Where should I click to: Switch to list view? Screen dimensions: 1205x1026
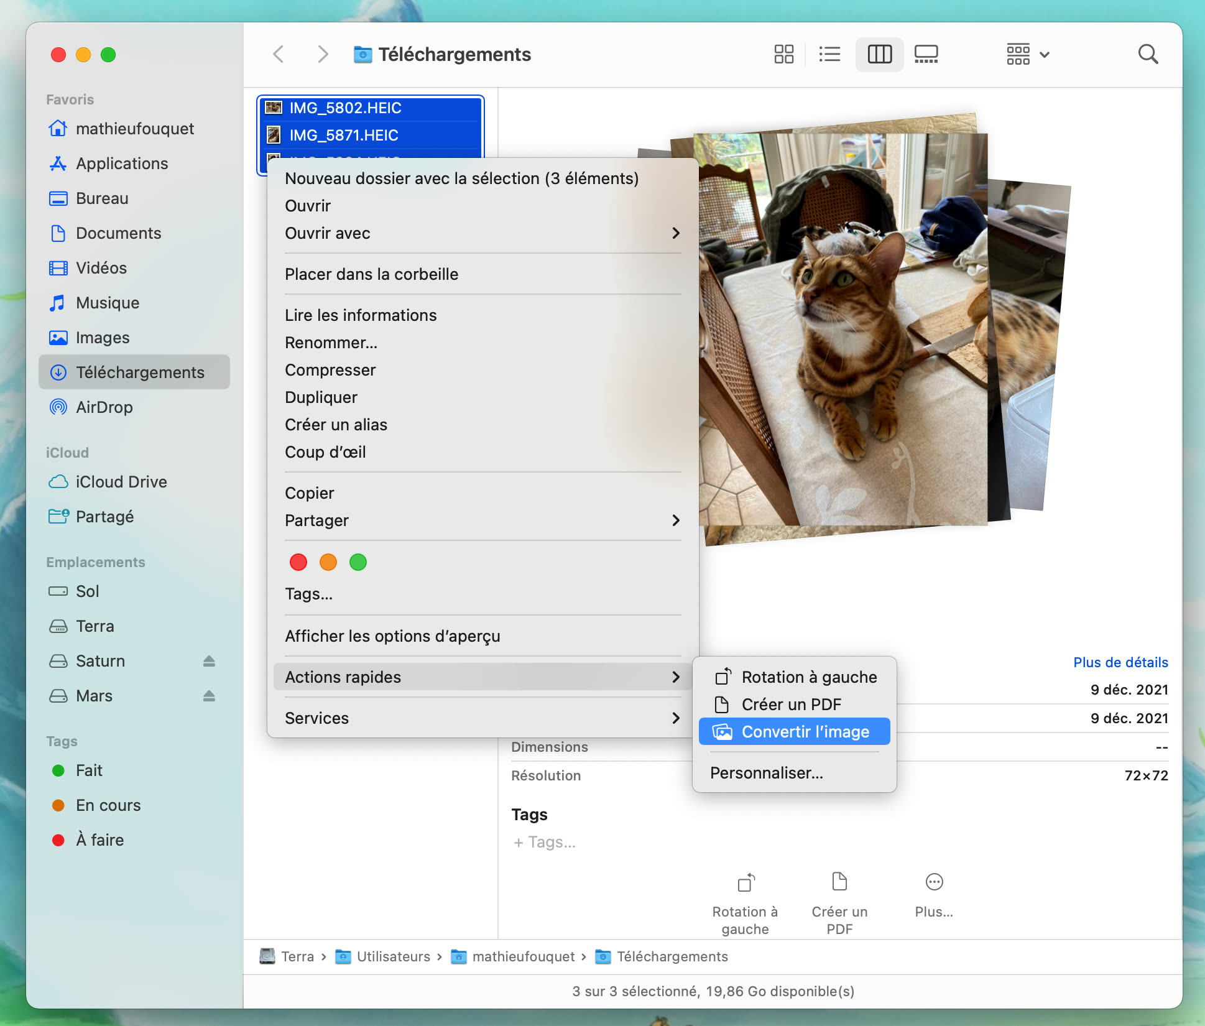(x=829, y=54)
